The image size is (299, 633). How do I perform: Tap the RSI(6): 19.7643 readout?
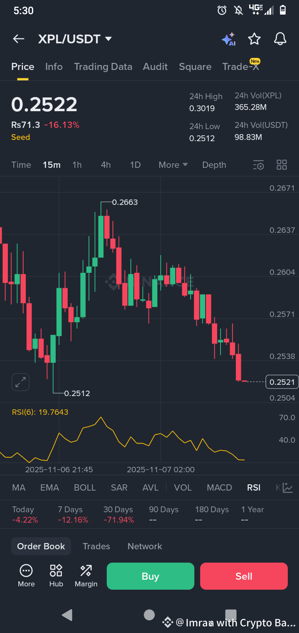tap(40, 412)
